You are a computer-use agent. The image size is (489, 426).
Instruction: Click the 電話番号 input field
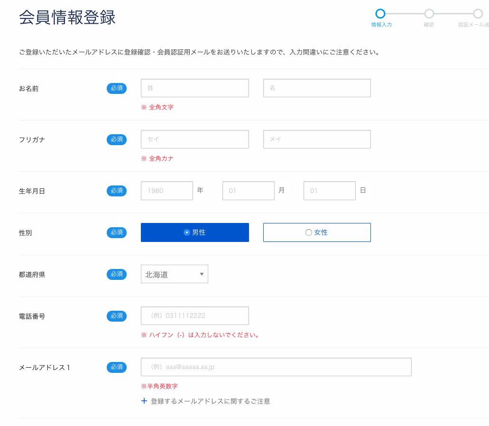pyautogui.click(x=194, y=315)
